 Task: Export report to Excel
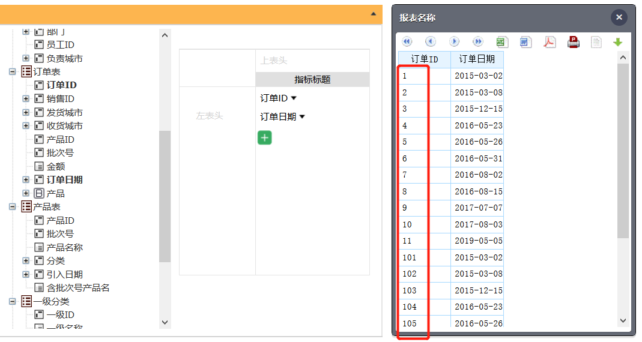pyautogui.click(x=502, y=42)
